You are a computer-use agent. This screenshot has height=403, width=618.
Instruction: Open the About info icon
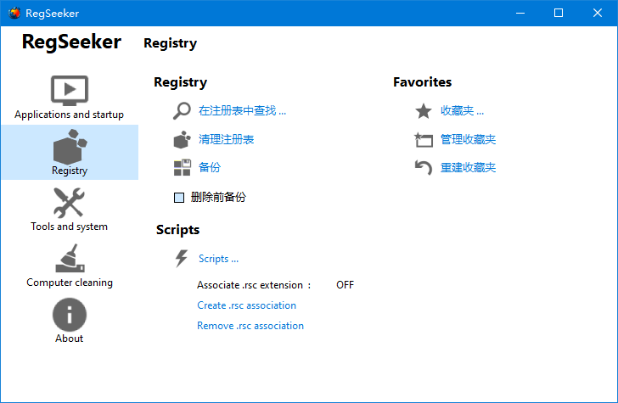pyautogui.click(x=70, y=315)
